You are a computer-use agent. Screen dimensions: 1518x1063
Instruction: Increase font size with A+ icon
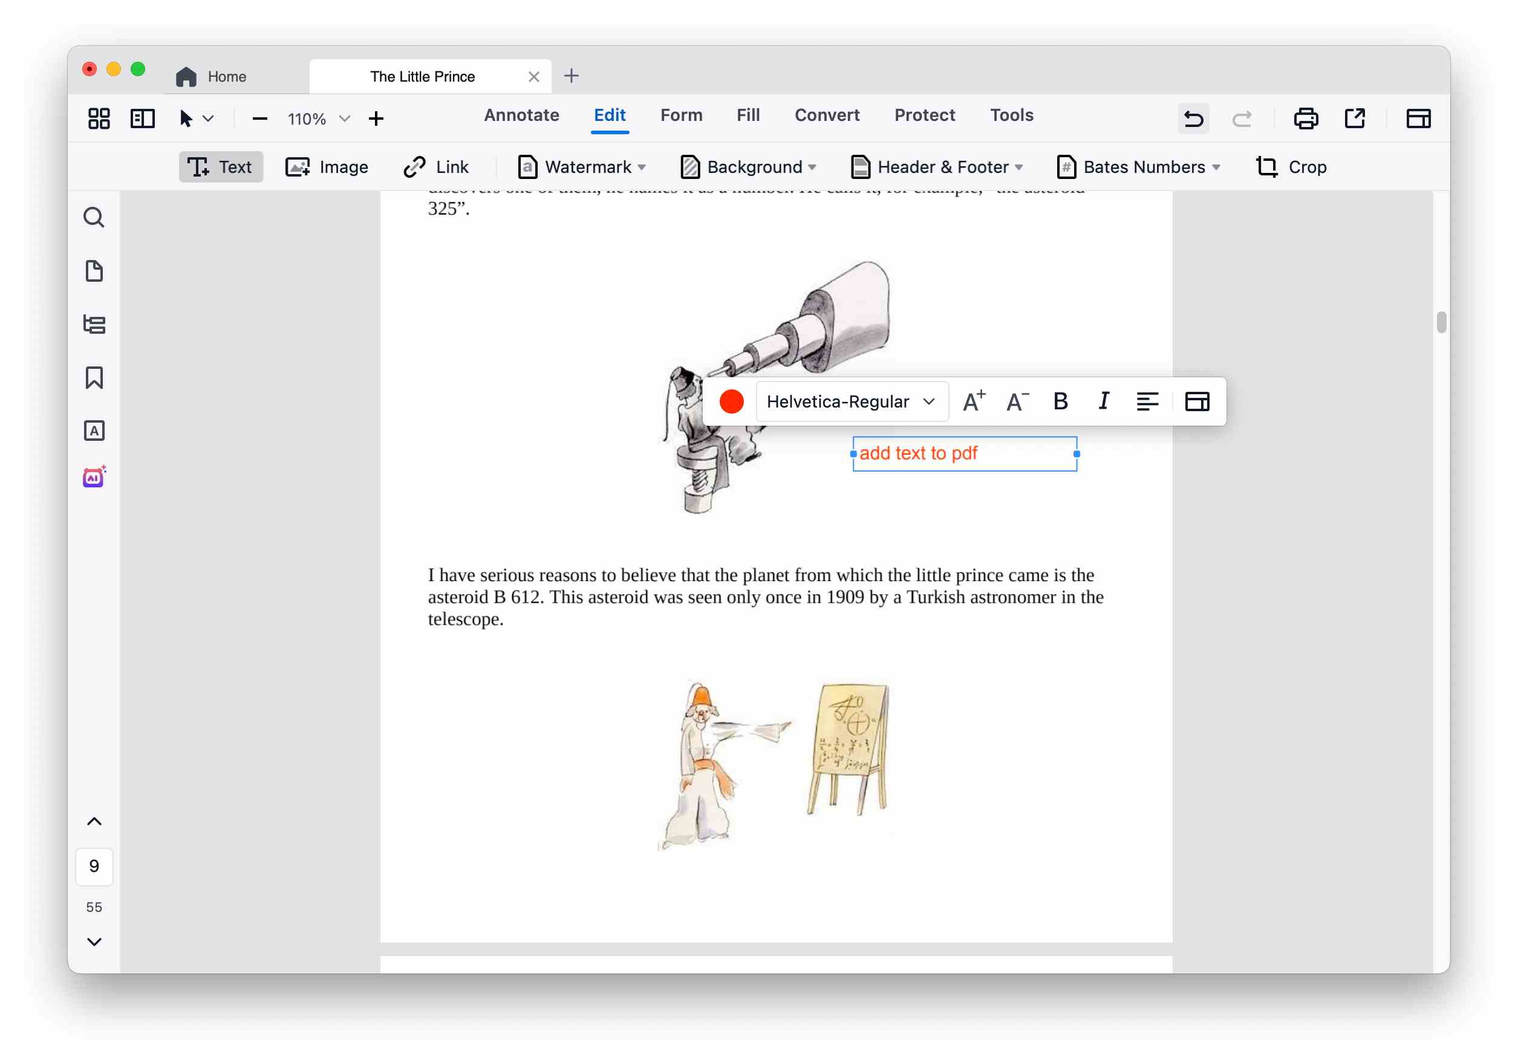pos(973,401)
